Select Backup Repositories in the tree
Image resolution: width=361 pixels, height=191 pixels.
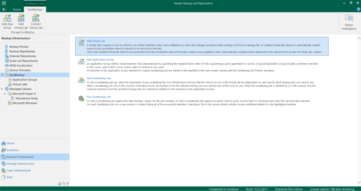click(22, 51)
